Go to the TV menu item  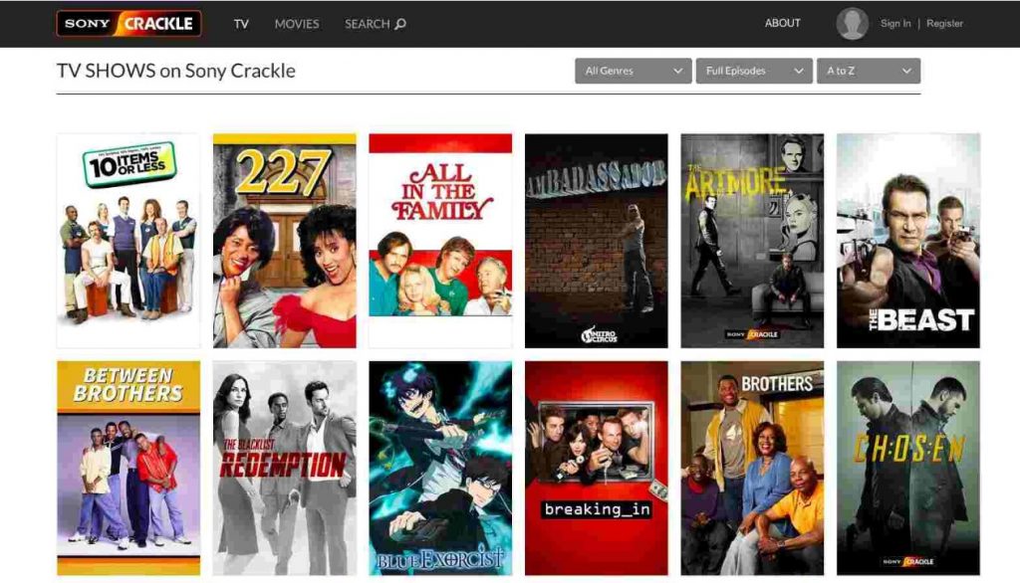pos(241,24)
